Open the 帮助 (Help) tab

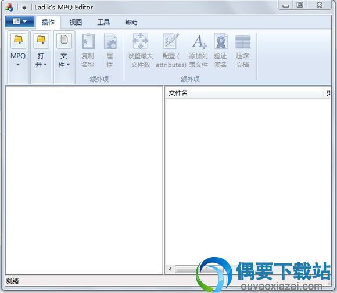[x=131, y=22]
